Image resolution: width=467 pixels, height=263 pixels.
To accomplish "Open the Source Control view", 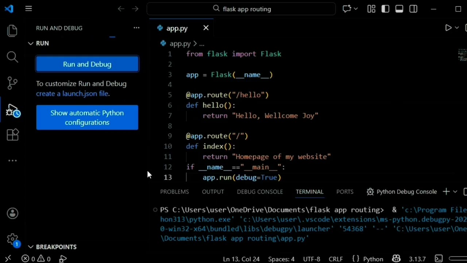I will click(12, 83).
